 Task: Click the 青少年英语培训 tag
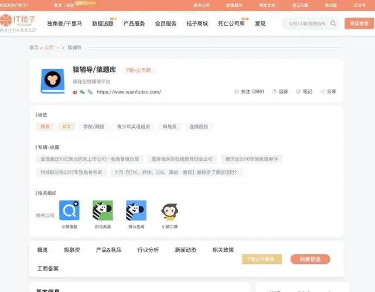(x=134, y=126)
